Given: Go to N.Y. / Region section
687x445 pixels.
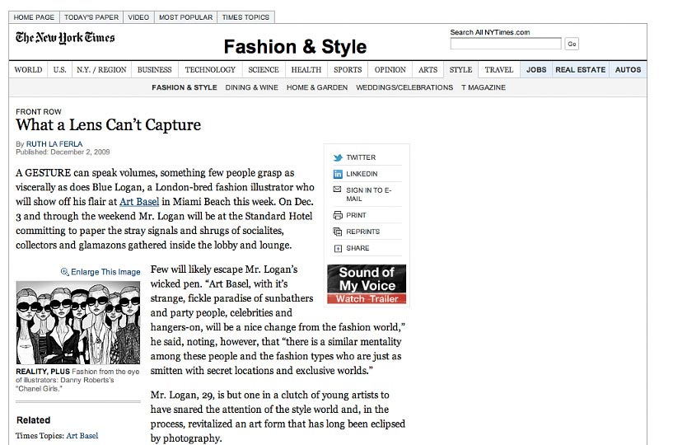Looking at the screenshot, I should (x=101, y=70).
